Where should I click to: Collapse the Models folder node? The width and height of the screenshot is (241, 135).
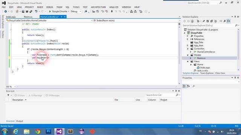point(188,55)
